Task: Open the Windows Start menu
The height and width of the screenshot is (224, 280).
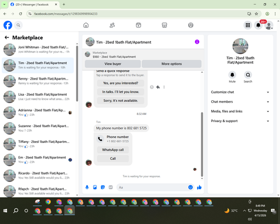Action: [x=5, y=211]
